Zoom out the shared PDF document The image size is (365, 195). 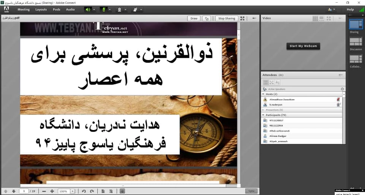[x=44, y=191]
